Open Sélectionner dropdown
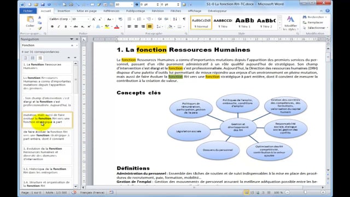350x197 pixels. [328, 28]
